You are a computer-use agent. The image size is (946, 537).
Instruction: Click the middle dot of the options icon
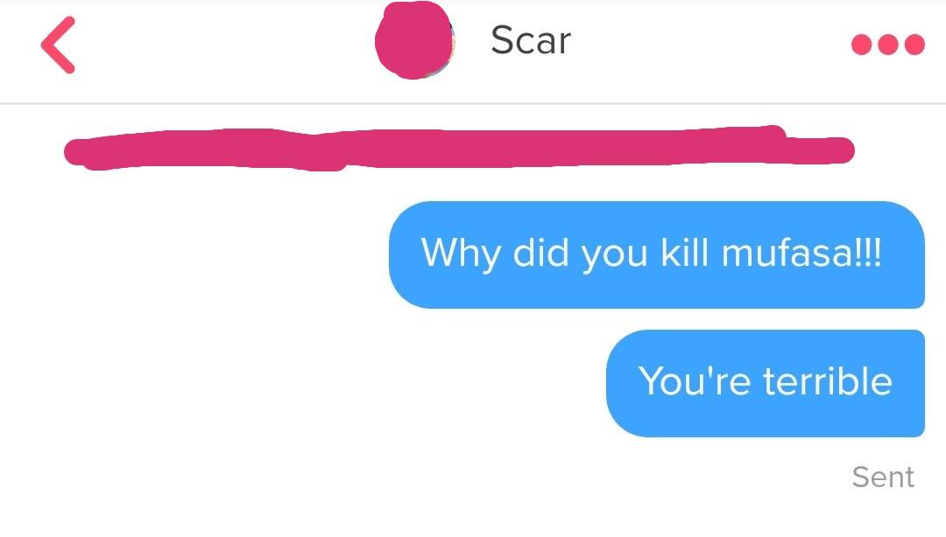click(887, 45)
